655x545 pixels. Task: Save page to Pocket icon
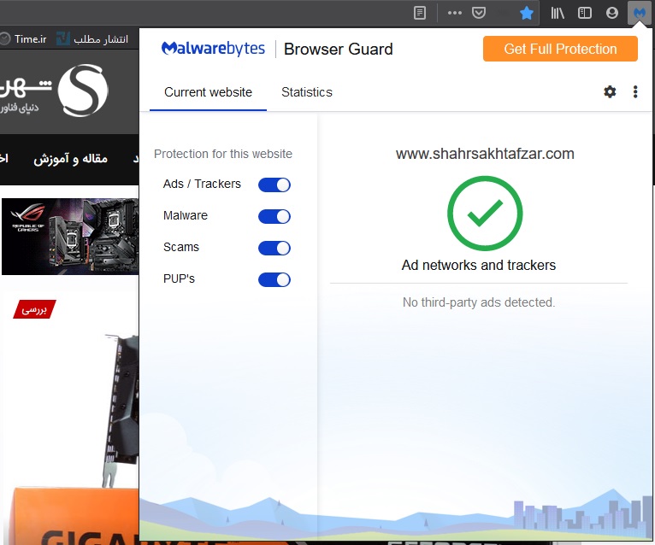479,13
